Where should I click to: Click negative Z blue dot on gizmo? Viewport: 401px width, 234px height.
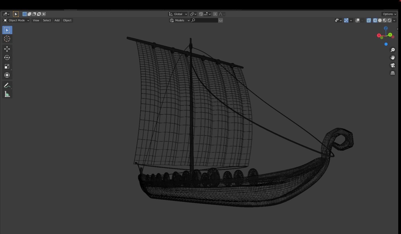click(x=386, y=44)
